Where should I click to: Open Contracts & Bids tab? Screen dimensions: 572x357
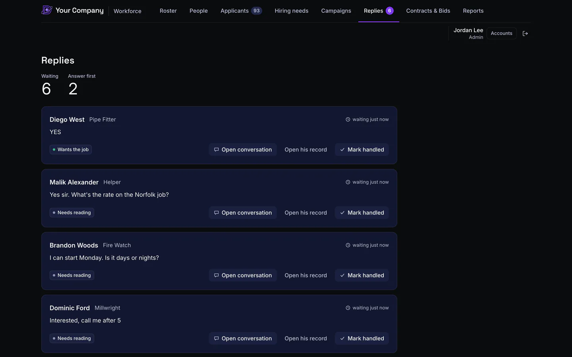[x=428, y=11]
